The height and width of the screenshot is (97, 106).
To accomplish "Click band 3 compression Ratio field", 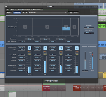I will coord(53,50).
